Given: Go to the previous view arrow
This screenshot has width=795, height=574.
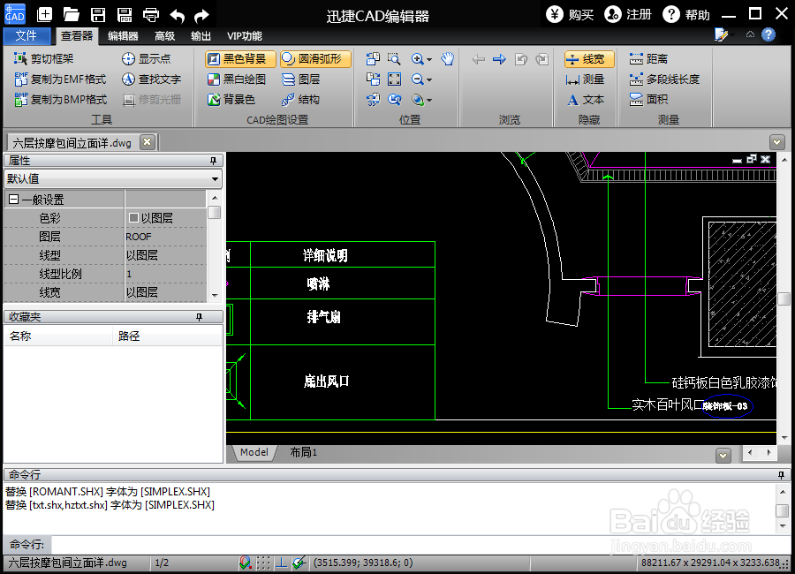Looking at the screenshot, I should tap(478, 59).
